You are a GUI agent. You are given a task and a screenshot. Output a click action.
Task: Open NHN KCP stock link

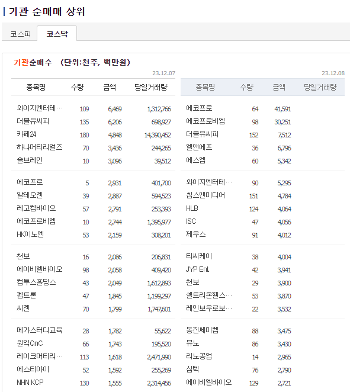(x=30, y=383)
